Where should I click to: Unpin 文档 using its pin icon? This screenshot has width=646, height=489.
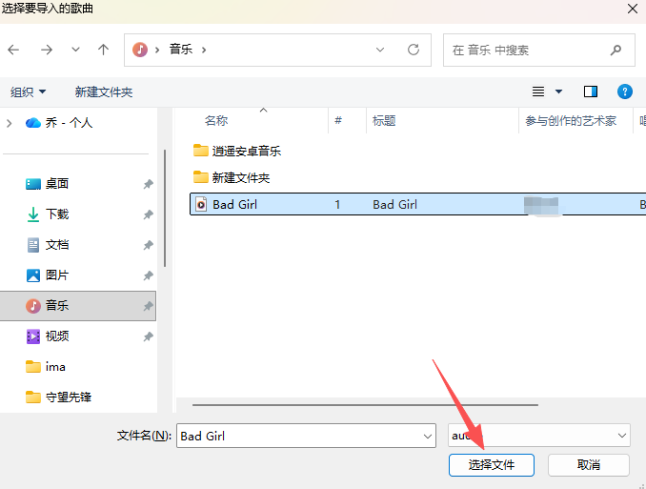tap(148, 245)
